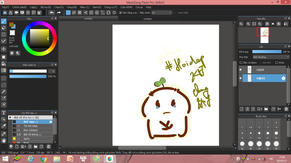Viewport: 291px width, 163px height.
Task: Toggle the Cạnh mềm checkbox
Action: 175,13
